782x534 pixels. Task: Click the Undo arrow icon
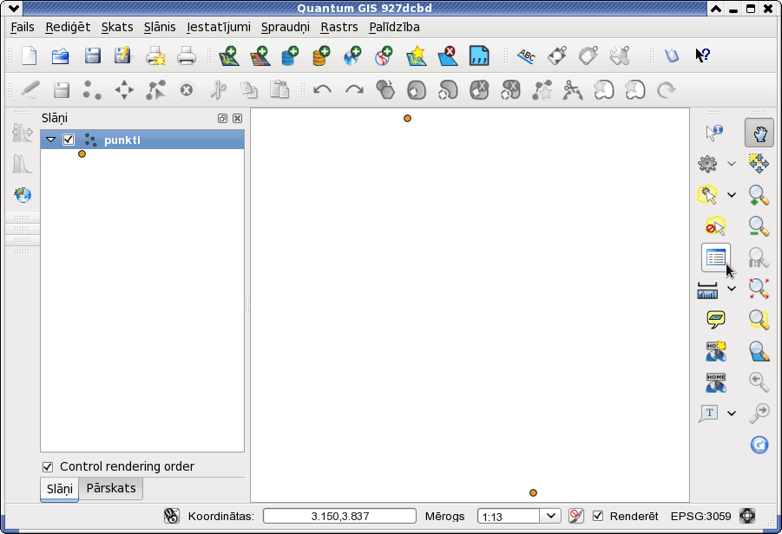[x=322, y=90]
